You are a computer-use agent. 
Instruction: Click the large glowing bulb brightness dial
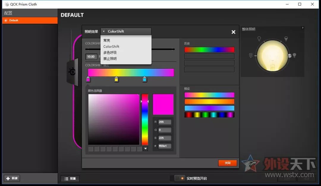click(272, 56)
